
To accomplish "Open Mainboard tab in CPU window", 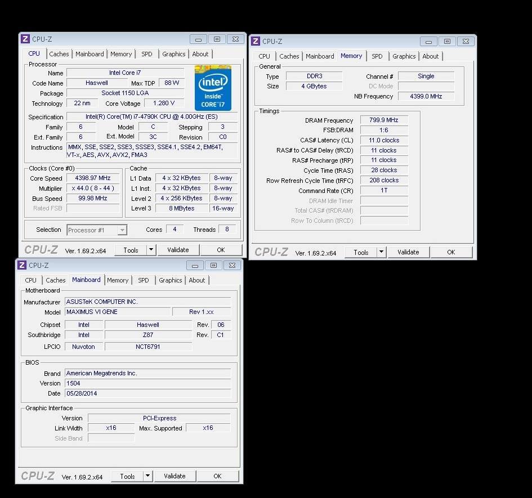I will coord(90,54).
